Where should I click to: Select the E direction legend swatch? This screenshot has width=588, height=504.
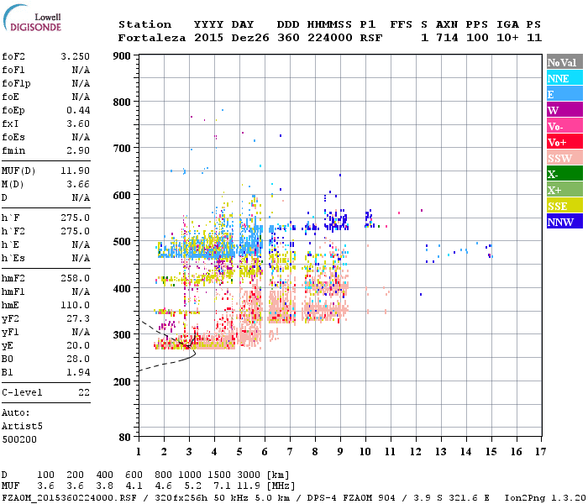pyautogui.click(x=564, y=94)
